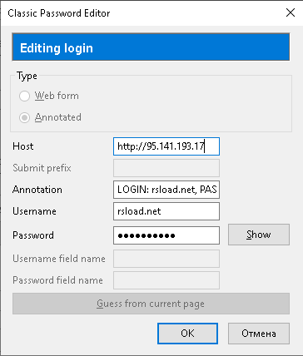Click the Annotation text field
This screenshot has height=356, width=303.
(x=166, y=190)
